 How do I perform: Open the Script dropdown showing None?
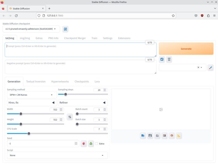(x=57, y=155)
